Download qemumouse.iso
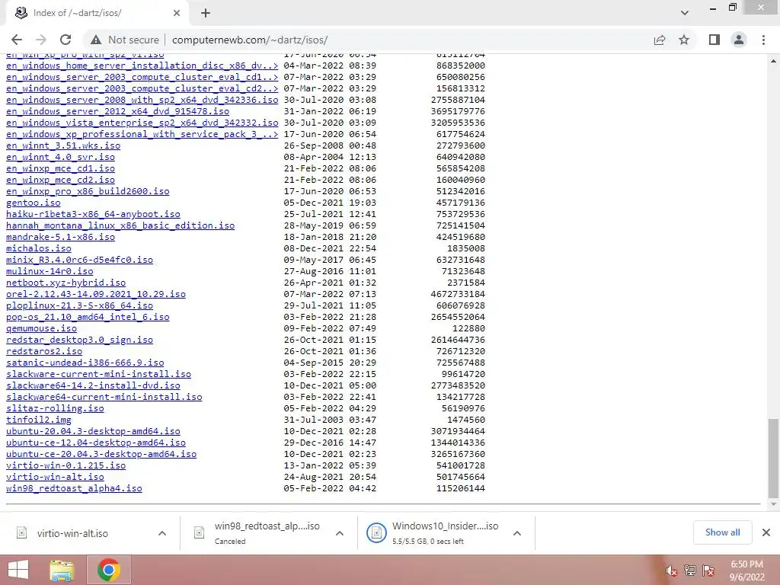The image size is (780, 585). tap(41, 329)
